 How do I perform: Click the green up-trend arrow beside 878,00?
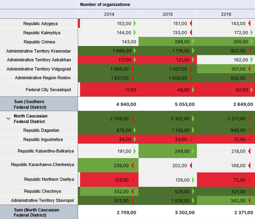(x=135, y=130)
